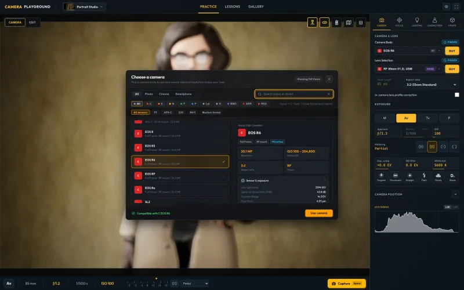Close the Choose a camera dialog
Screen dimensions: 464x290
pyautogui.click(x=329, y=79)
